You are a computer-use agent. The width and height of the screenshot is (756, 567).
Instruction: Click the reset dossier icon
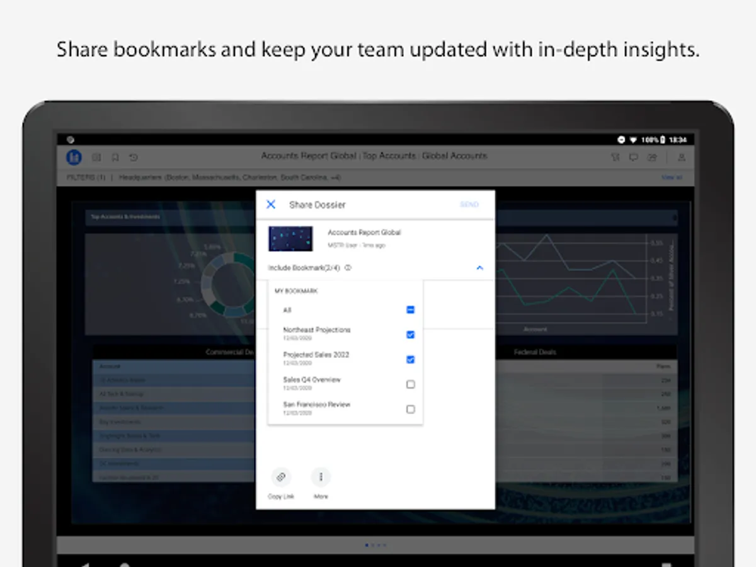[x=134, y=157]
